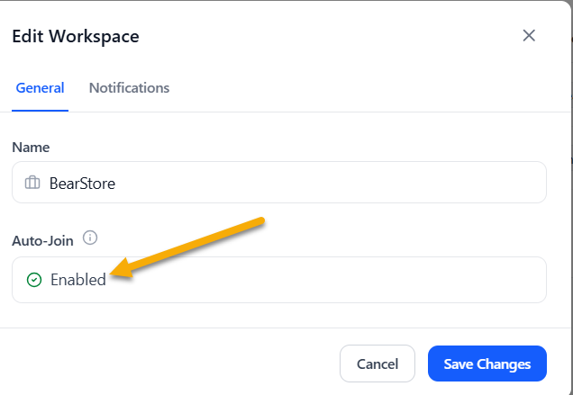Click the "Auto-Join" label text
573x395 pixels.
tap(42, 240)
